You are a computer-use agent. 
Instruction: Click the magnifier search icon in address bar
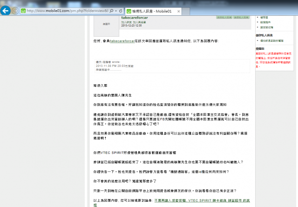pos(112,11)
